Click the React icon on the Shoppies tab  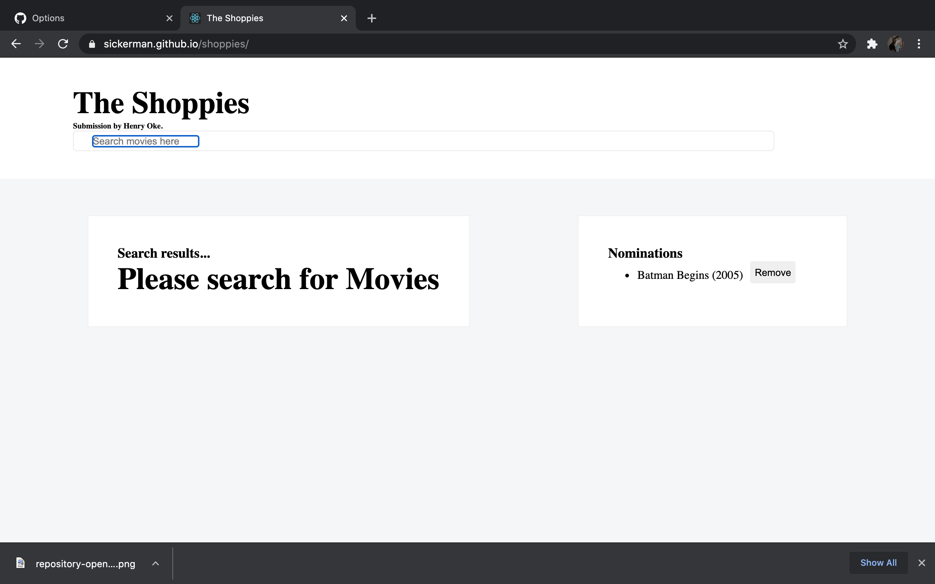pyautogui.click(x=195, y=18)
